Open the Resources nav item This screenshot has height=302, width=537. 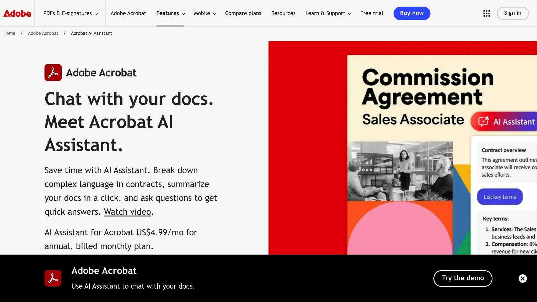283,13
